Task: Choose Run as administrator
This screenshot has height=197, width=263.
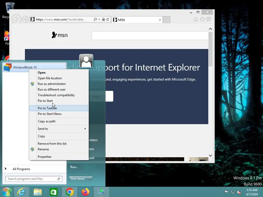Action: click(x=59, y=84)
